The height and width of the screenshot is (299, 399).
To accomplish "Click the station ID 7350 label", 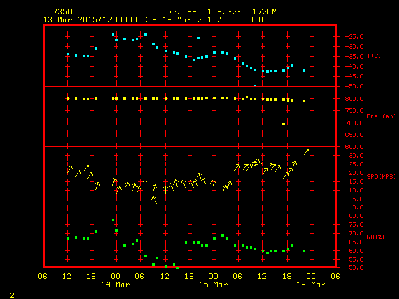I will click(61, 12).
